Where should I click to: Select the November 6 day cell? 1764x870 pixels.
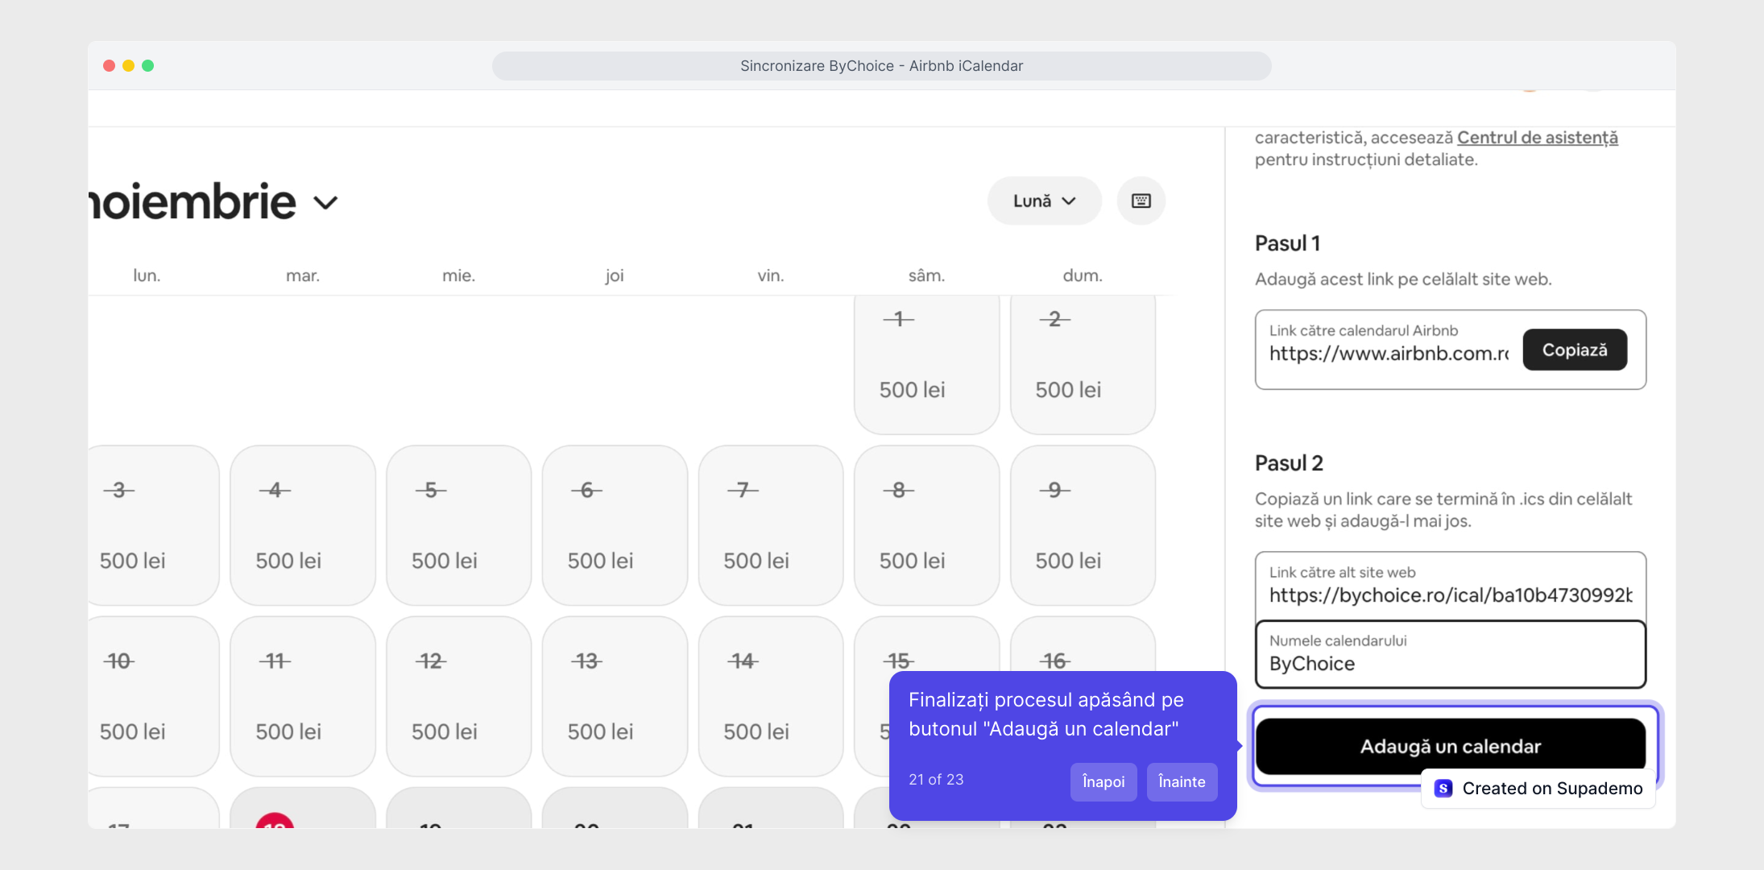(x=615, y=525)
